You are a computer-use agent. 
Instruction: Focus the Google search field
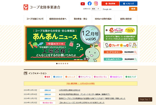click(115, 9)
